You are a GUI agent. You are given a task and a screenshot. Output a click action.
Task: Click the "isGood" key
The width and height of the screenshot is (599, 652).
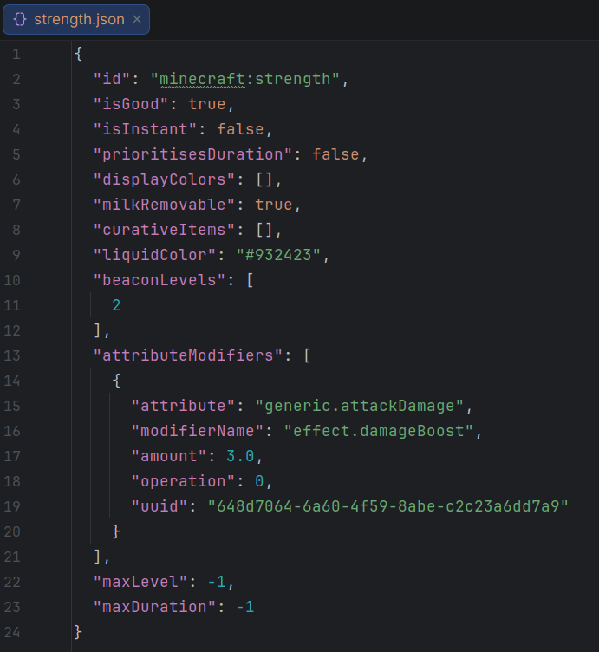pyautogui.click(x=131, y=104)
